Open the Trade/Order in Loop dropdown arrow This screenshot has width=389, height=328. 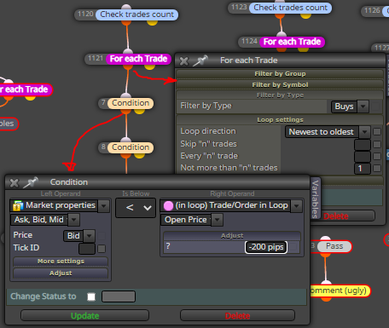pos(297,206)
